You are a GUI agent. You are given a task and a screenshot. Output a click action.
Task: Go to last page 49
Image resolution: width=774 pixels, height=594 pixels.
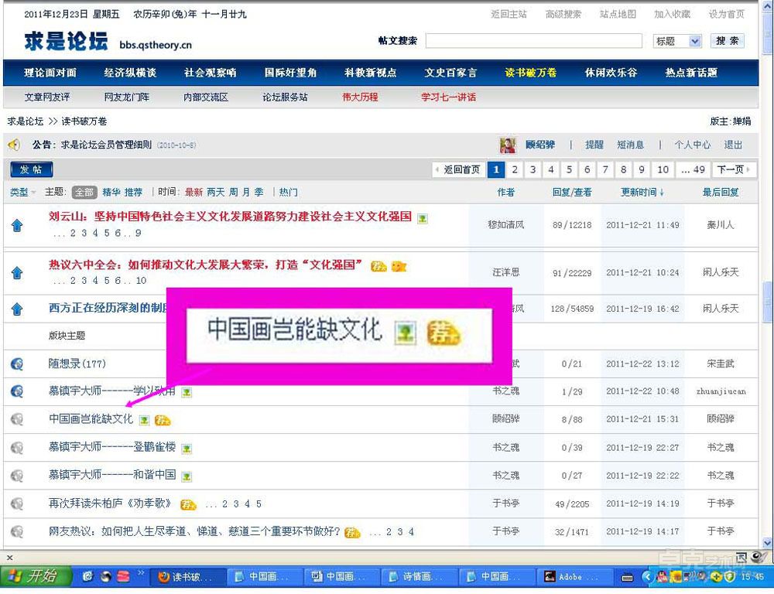coord(694,169)
